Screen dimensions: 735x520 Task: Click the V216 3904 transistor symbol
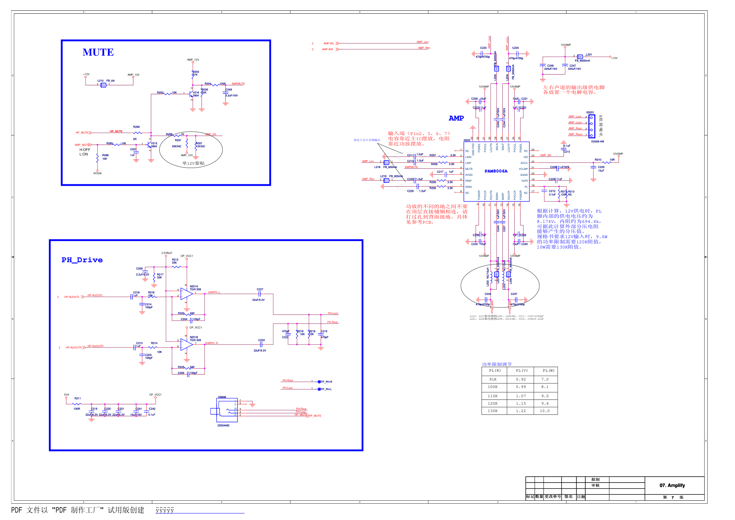[x=192, y=94]
